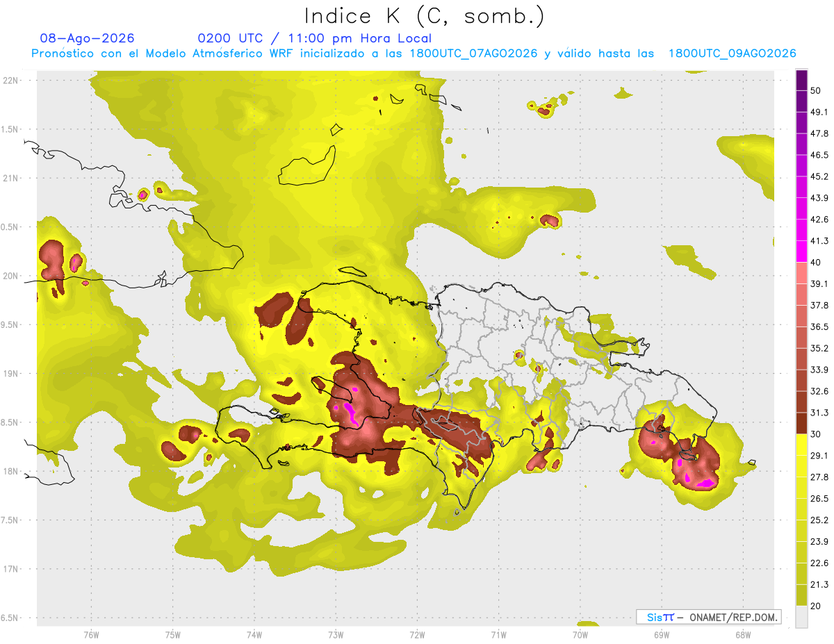Click the light gray swatch below 20
Viewport: 834px width, 644px height.
pos(801,616)
